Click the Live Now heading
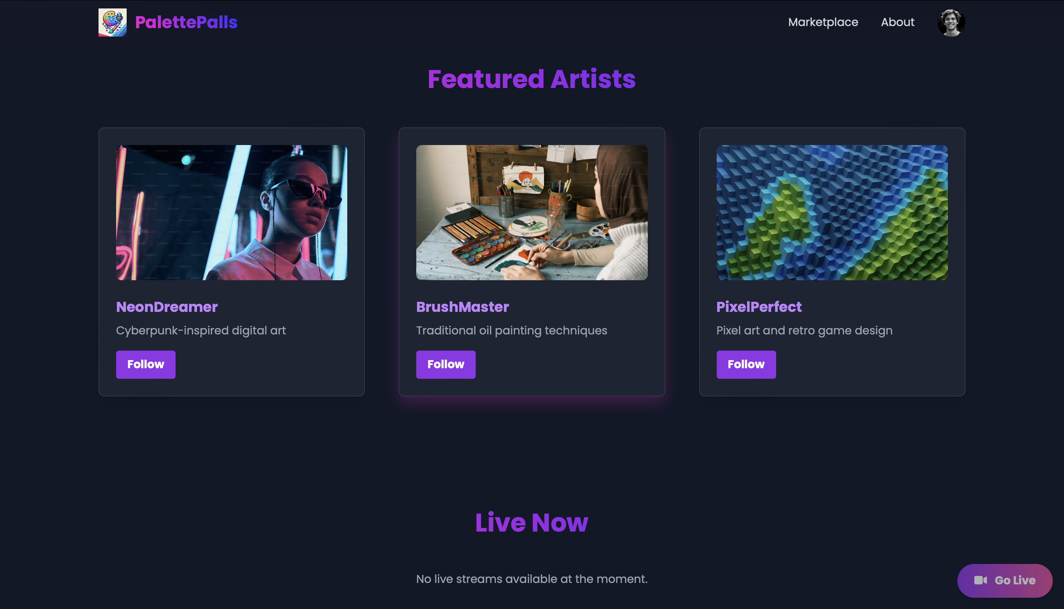This screenshot has width=1064, height=609. pyautogui.click(x=532, y=522)
